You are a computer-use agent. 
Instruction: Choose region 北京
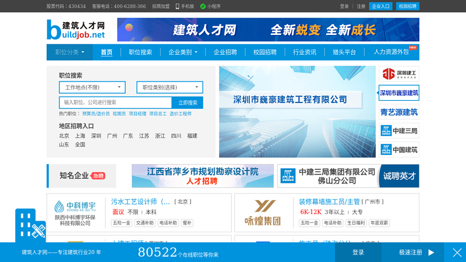click(64, 136)
